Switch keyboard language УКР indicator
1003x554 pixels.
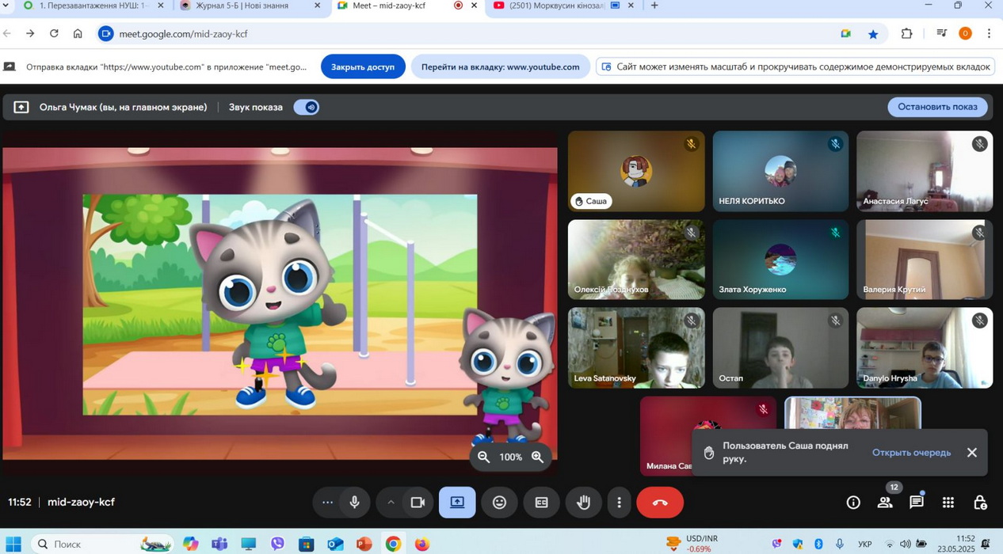(865, 545)
